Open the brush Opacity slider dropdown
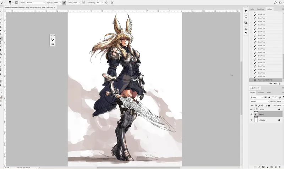 coord(60,3)
